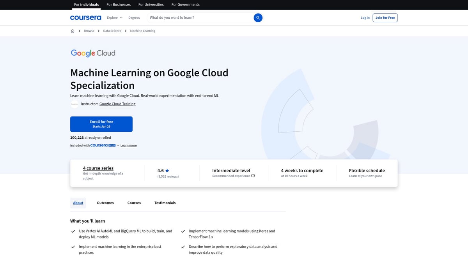Click the info icon next to Recommended experience
Image resolution: width=468 pixels, height=263 pixels.
[x=253, y=176]
